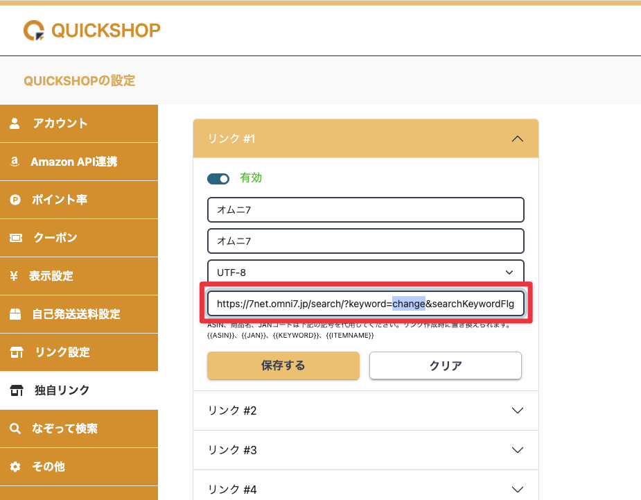Expand the リンク #2 section
Screen dimensions: 641x500
click(x=516, y=411)
